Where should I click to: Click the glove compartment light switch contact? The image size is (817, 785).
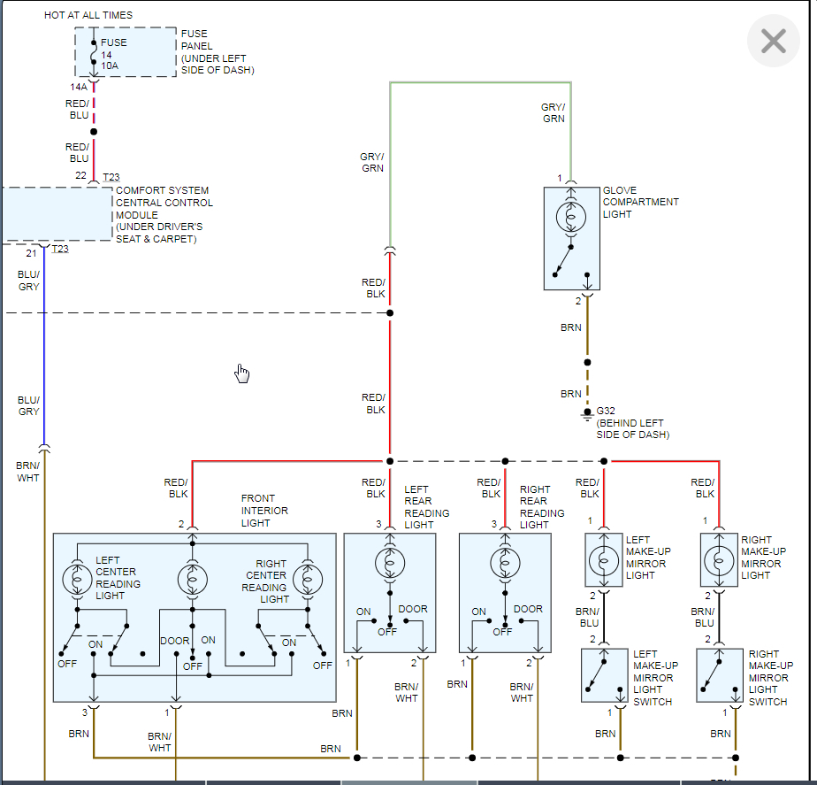(x=562, y=261)
